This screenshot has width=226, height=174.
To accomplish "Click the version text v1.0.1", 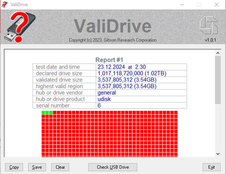I will 211,40.
